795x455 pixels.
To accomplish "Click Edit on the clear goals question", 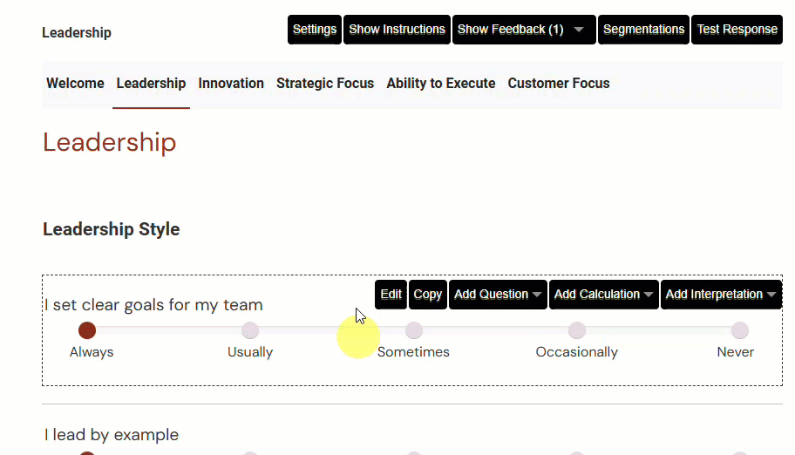I will point(391,295).
